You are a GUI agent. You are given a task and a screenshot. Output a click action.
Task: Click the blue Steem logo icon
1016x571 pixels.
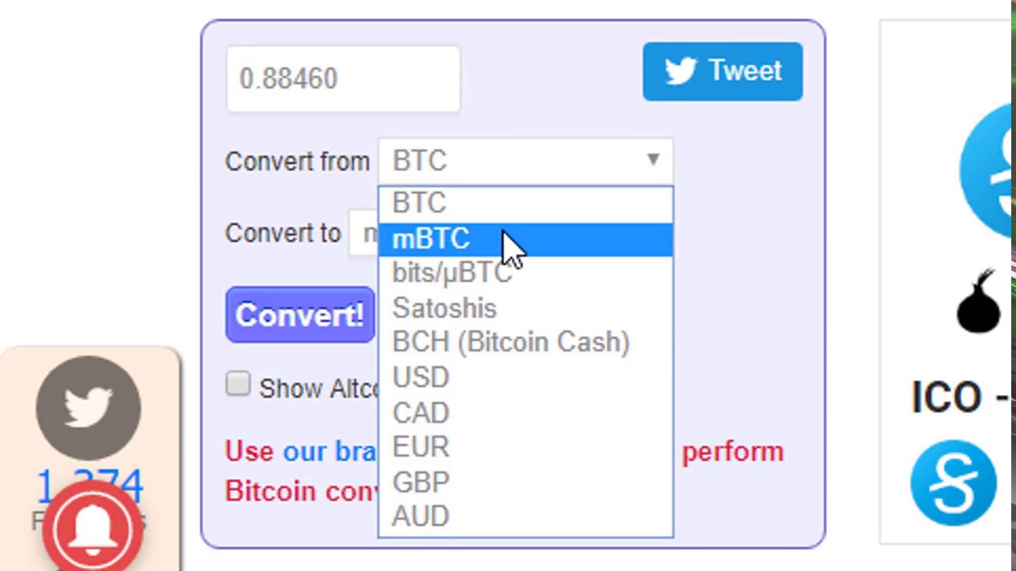click(953, 483)
